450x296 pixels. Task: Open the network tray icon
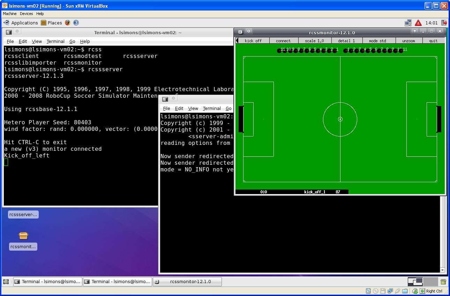408,23
